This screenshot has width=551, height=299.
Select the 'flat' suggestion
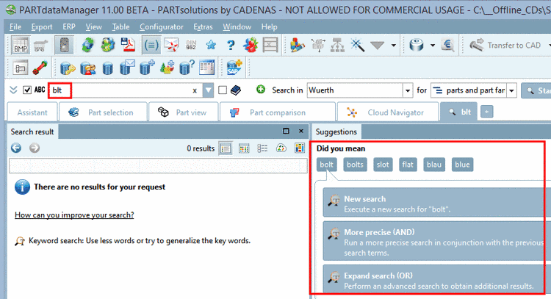(x=408, y=165)
